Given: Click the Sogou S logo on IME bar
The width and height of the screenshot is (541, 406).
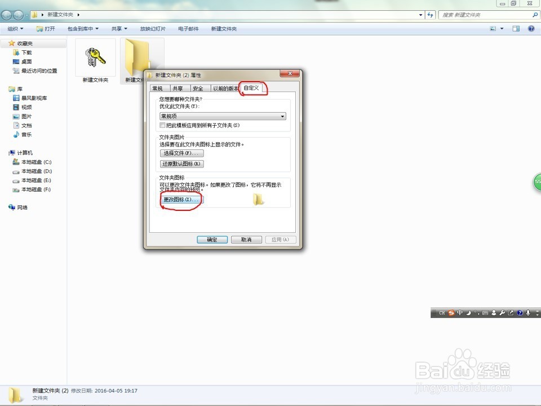Looking at the screenshot, I should (x=451, y=313).
